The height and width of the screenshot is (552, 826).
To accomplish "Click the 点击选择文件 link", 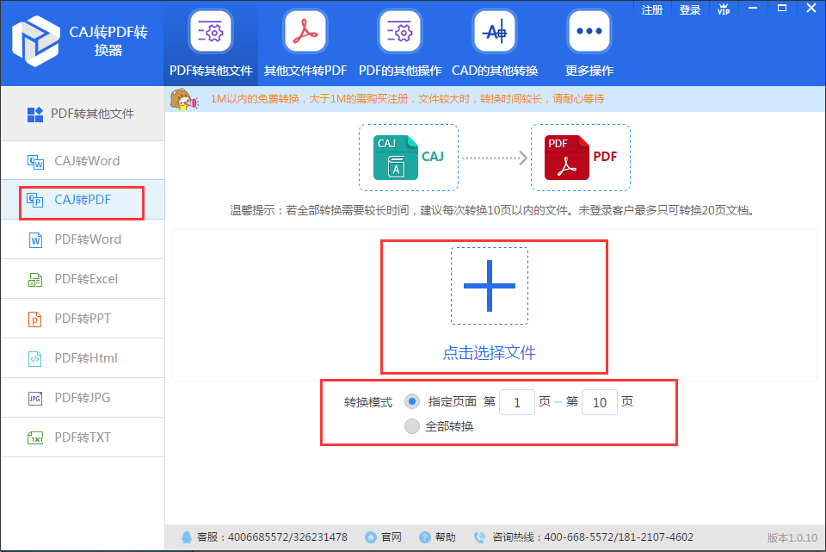I will coord(490,353).
